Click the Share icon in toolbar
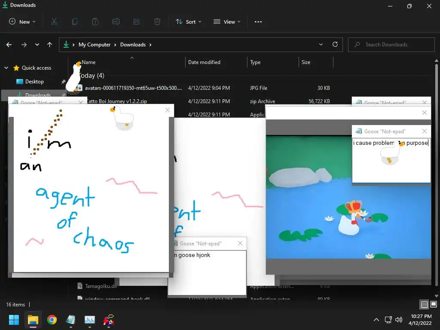The image size is (440, 330). pyautogui.click(x=137, y=21)
